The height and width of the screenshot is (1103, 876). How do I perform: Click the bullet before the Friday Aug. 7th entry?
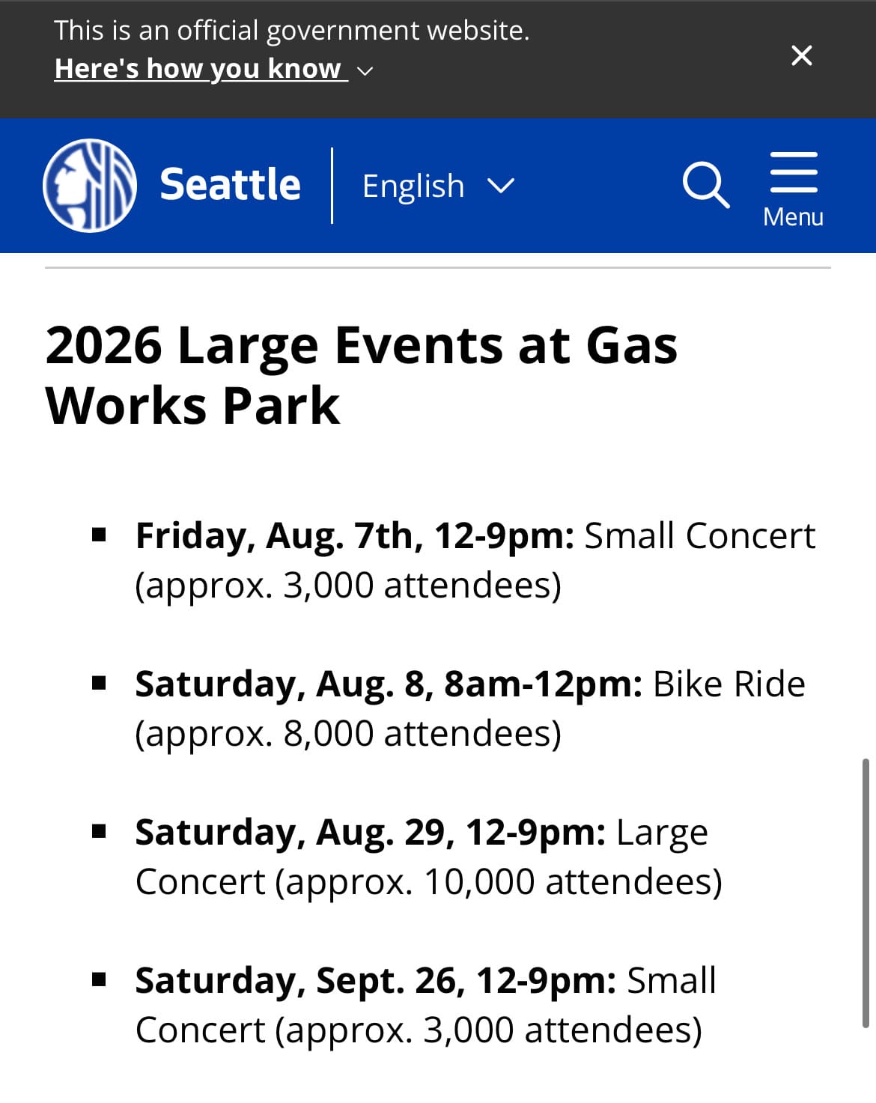tap(99, 535)
